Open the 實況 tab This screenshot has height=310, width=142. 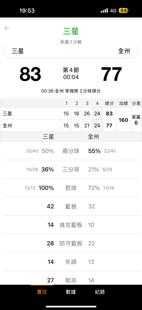pos(42,292)
